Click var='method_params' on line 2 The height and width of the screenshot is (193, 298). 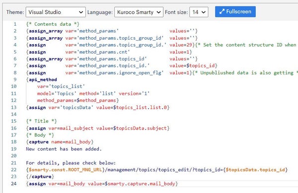(92, 31)
